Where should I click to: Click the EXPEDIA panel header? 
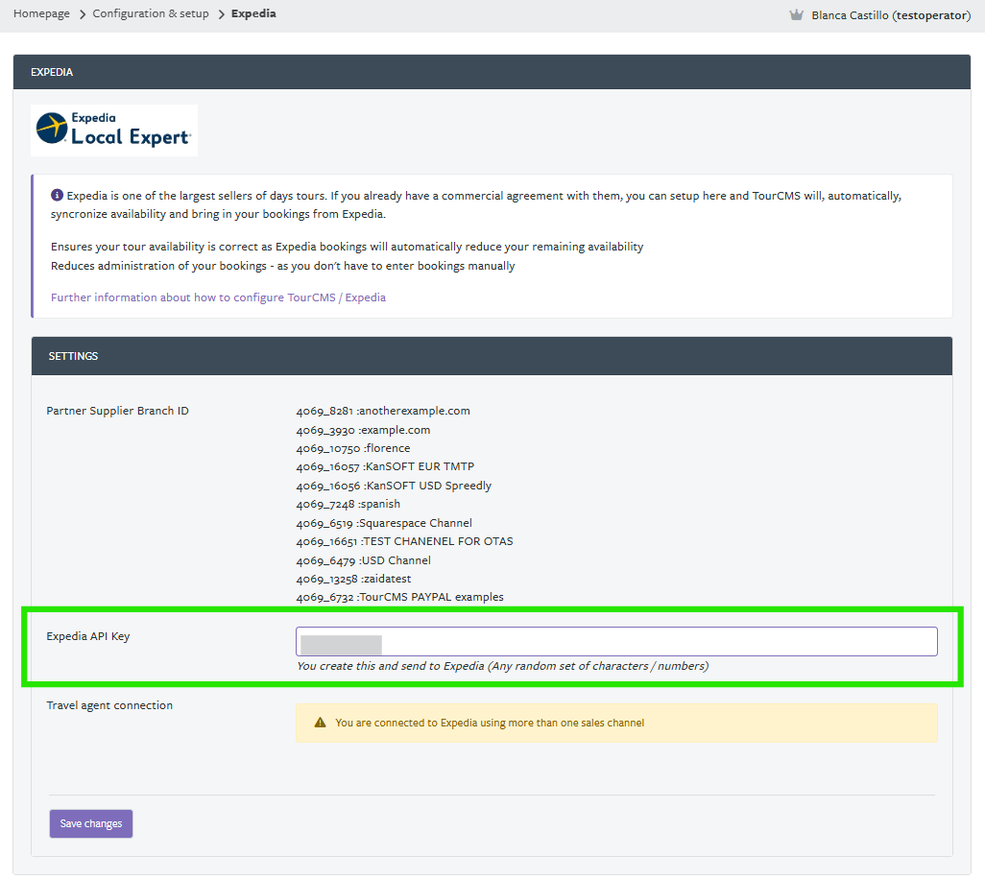coord(492,72)
